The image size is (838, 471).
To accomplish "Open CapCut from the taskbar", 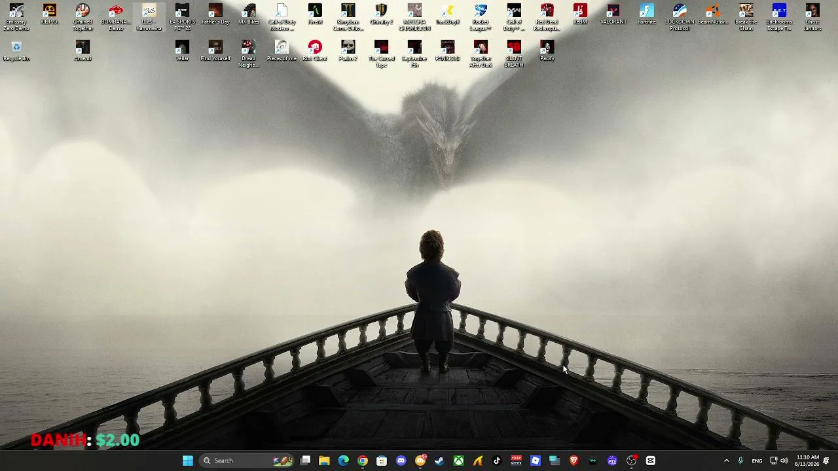I will point(651,461).
